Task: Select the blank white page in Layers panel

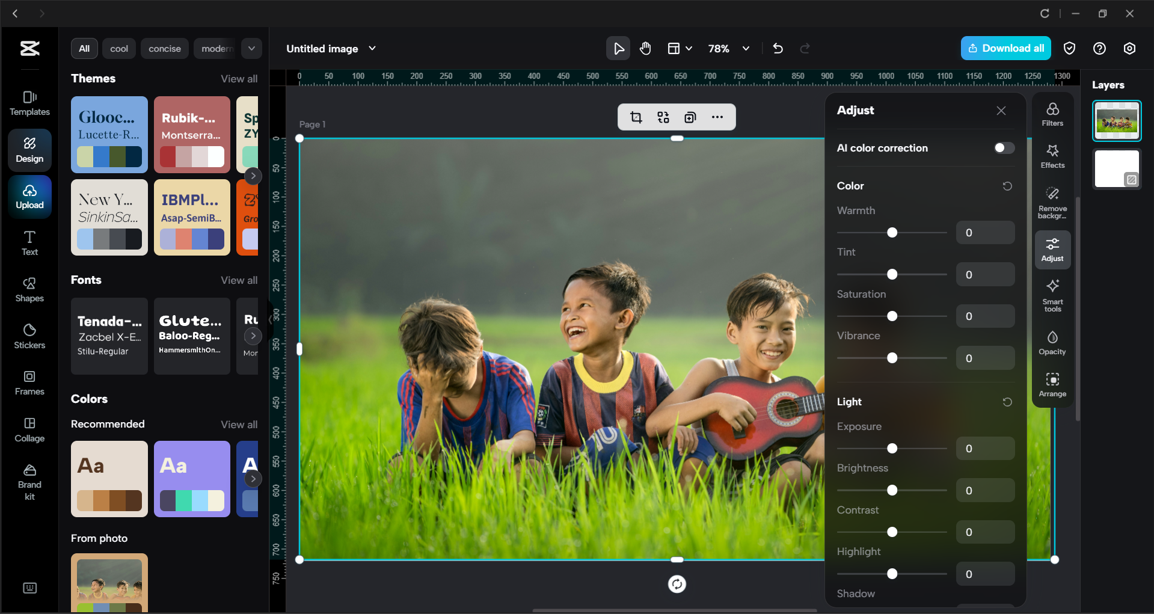Action: (x=1116, y=169)
